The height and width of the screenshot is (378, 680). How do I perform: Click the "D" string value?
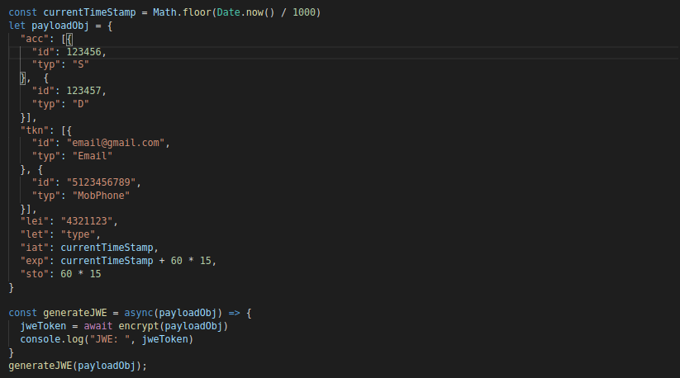click(x=81, y=104)
